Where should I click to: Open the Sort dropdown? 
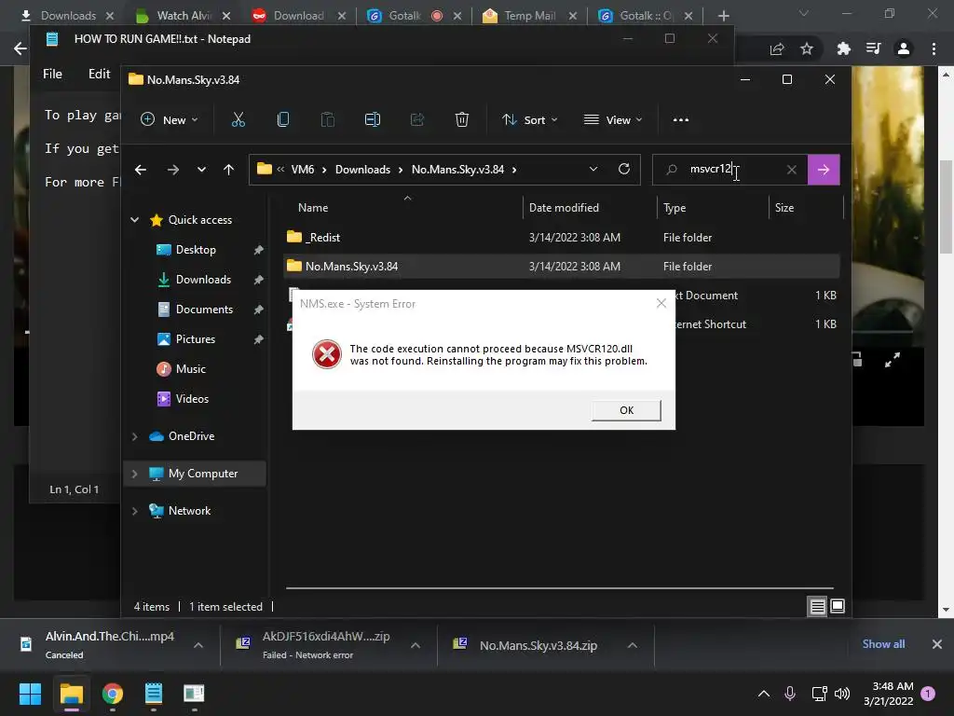click(529, 120)
